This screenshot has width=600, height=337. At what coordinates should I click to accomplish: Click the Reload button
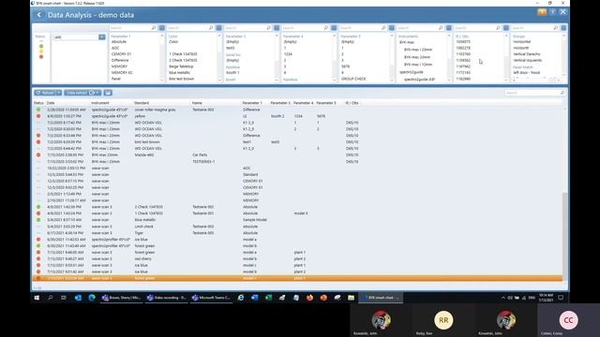(x=46, y=93)
